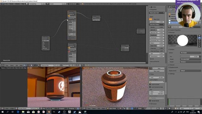The image size is (202, 114).
Task: Select the cube preview type icon
Action: pos(199,40)
